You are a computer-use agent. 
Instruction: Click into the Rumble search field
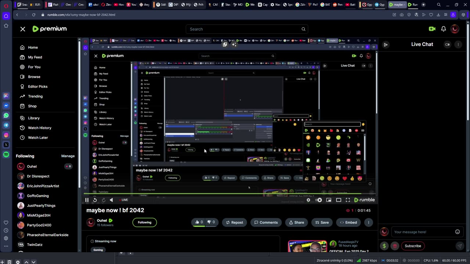242,29
